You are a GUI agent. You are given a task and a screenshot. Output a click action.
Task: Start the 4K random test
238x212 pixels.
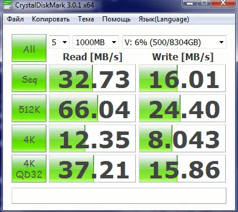pos(29,138)
